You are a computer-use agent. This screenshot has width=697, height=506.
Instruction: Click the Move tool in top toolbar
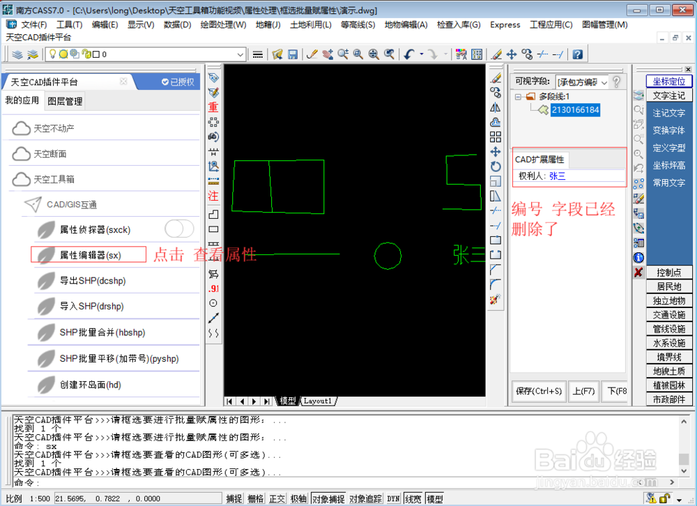click(x=512, y=54)
